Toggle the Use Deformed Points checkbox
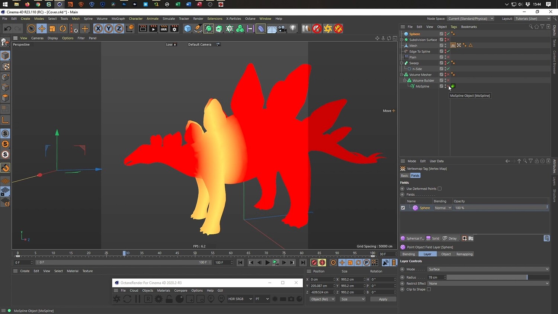Image resolution: width=558 pixels, height=314 pixels. [x=440, y=189]
